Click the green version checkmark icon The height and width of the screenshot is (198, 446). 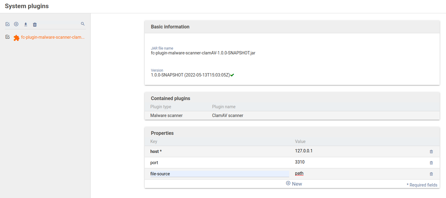(232, 75)
